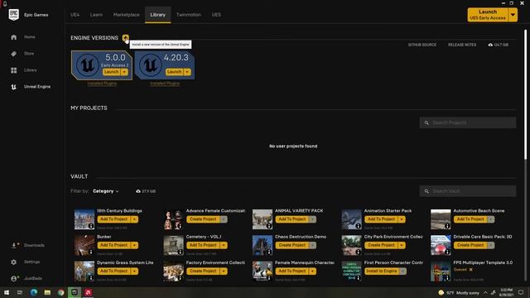Open Task View on the taskbar
The height and width of the screenshot is (298, 530).
tap(20, 292)
